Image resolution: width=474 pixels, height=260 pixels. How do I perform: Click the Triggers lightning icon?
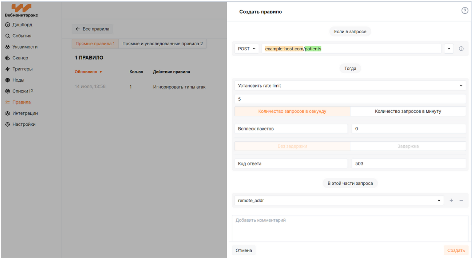pos(8,69)
